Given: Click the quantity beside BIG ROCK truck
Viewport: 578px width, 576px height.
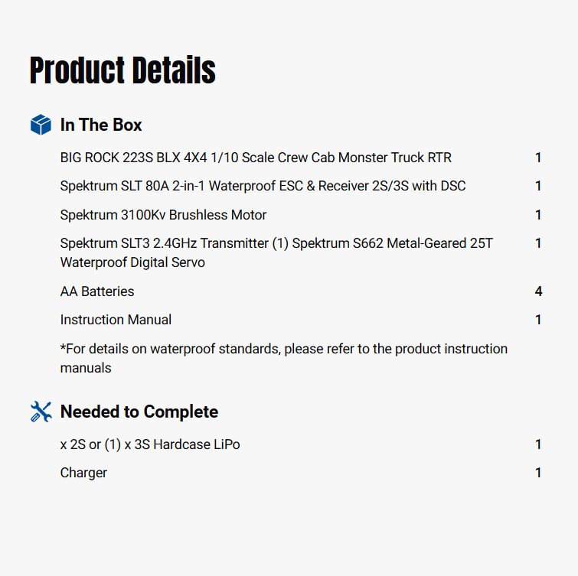Looking at the screenshot, I should (538, 158).
